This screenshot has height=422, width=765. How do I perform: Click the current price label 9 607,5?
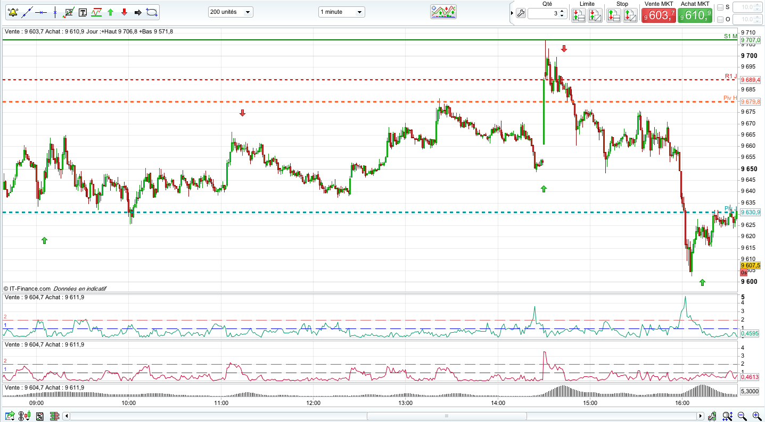[x=751, y=265]
